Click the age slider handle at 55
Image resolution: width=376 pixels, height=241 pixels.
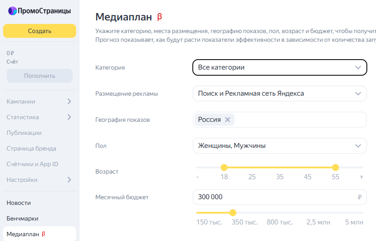[x=336, y=167]
